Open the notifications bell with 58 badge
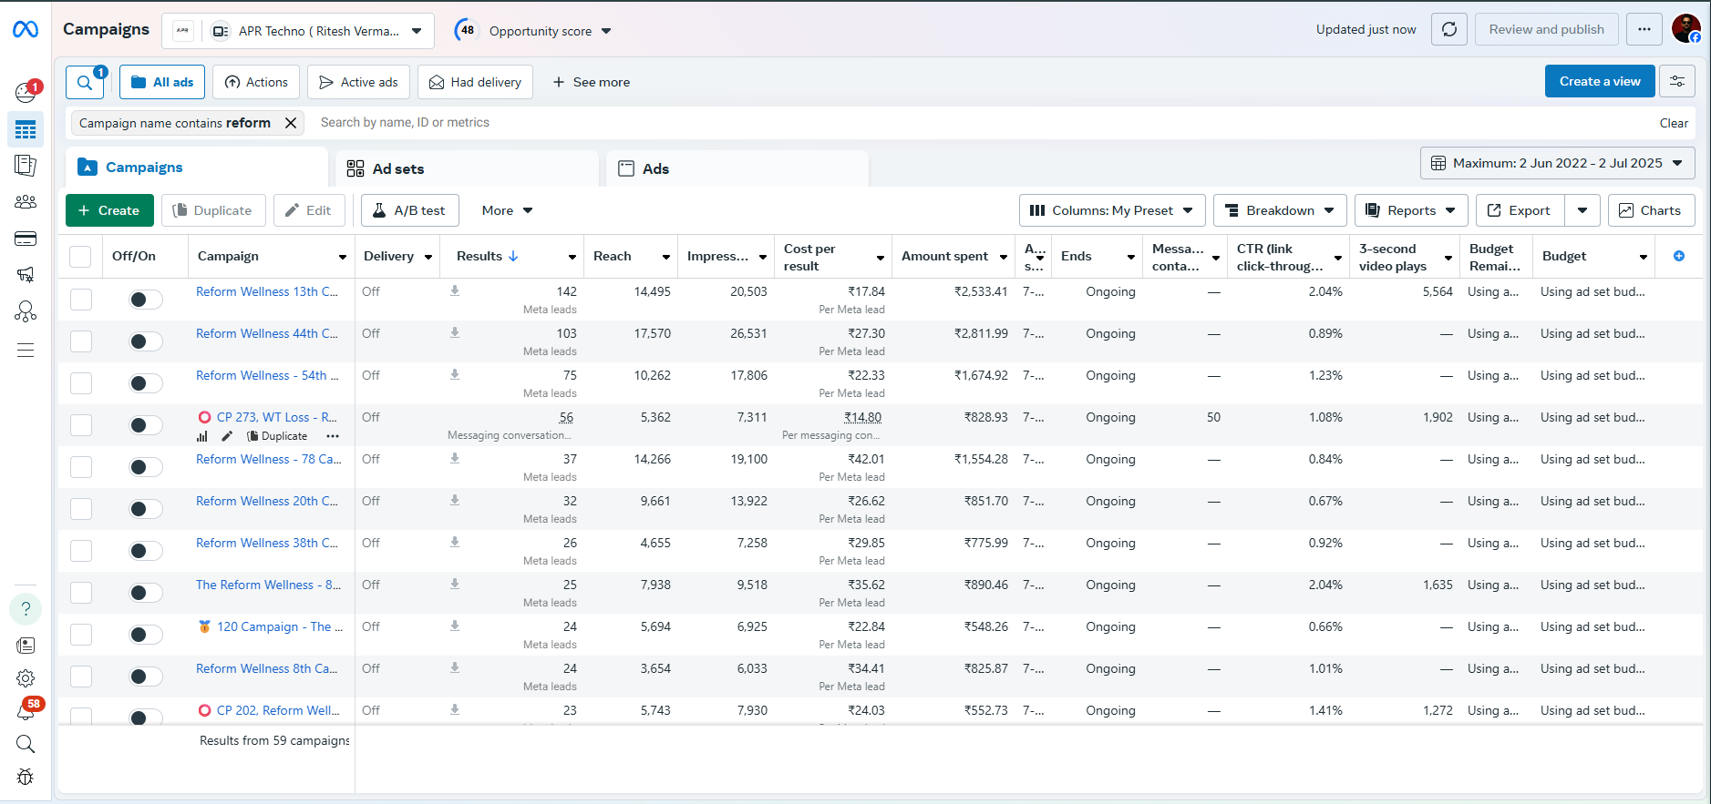The width and height of the screenshot is (1711, 804). tap(26, 711)
